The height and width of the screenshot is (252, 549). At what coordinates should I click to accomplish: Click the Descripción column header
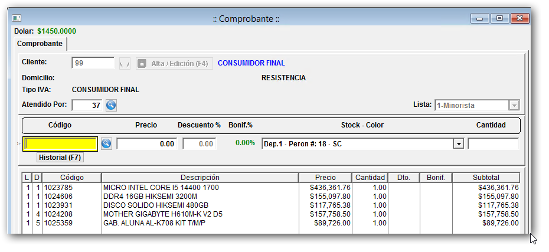(x=200, y=177)
